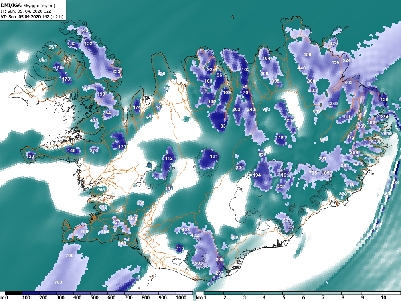The height and width of the screenshot is (301, 401).
Task: Click the visibility value 112 on the map
Action: [169, 158]
